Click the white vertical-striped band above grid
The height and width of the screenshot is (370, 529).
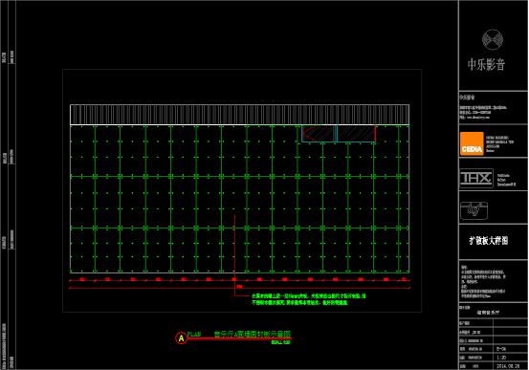pyautogui.click(x=239, y=115)
